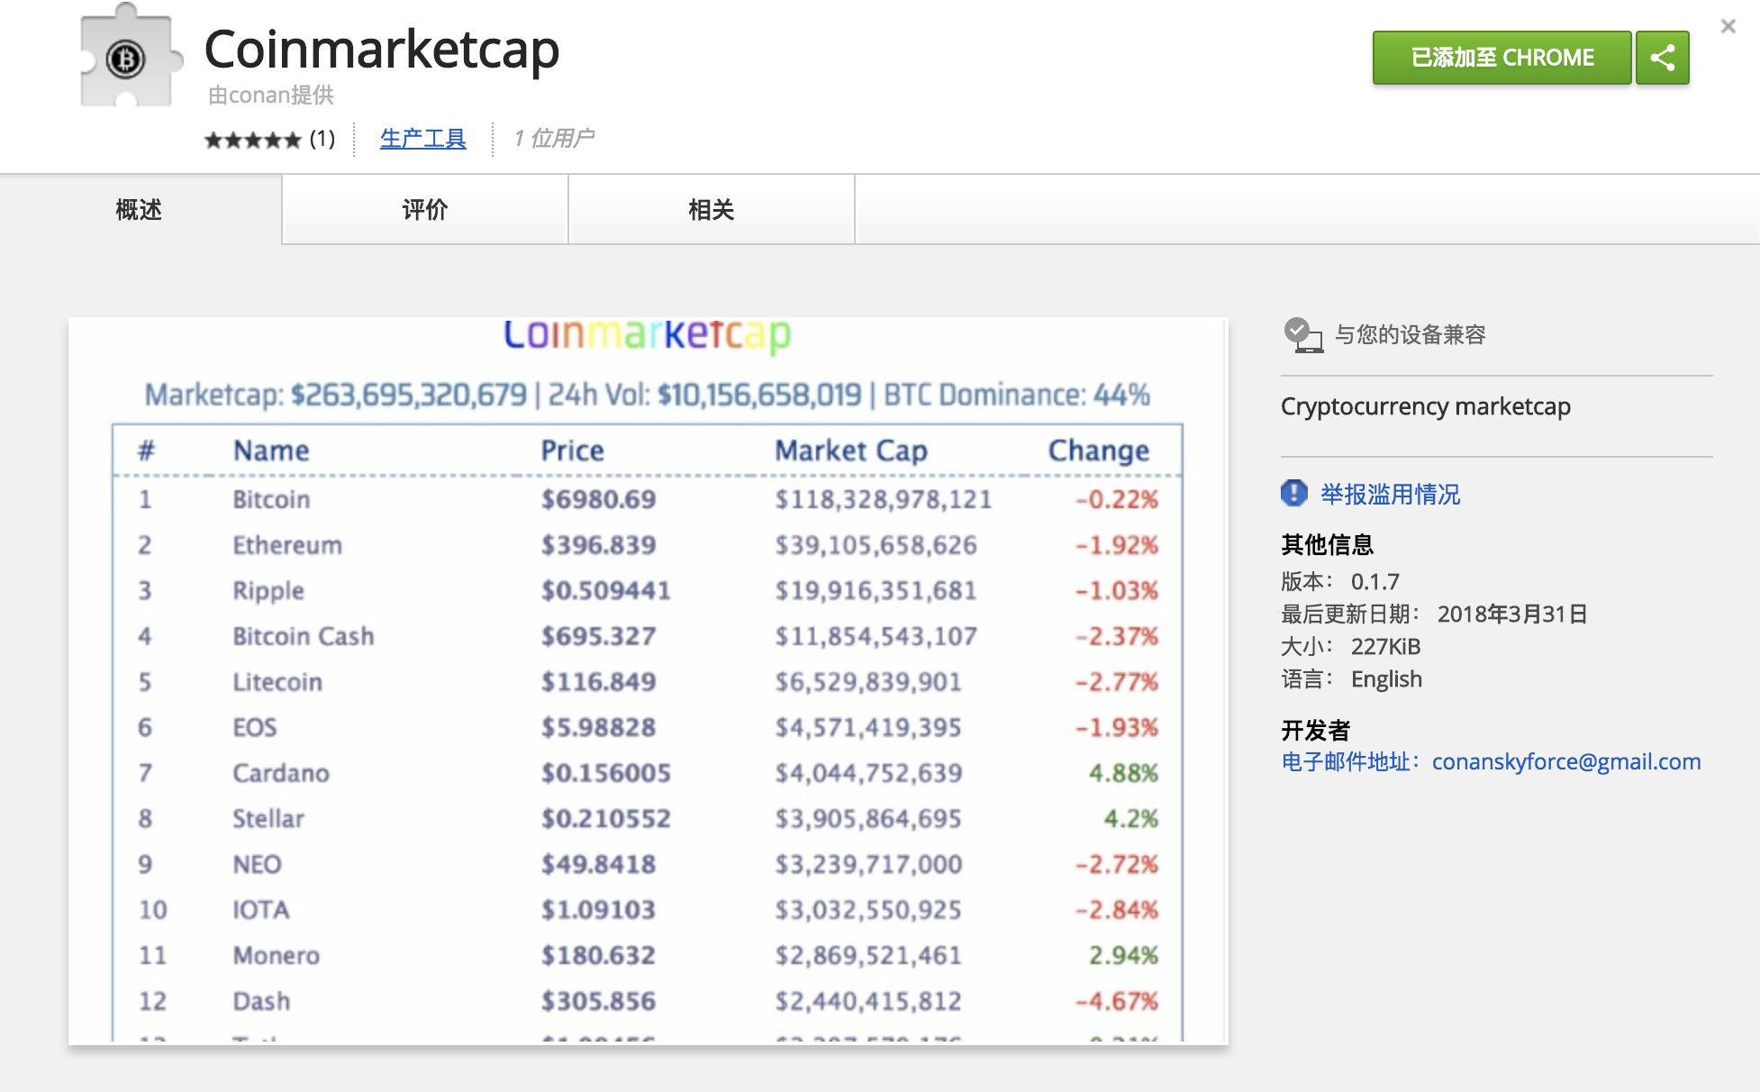1760x1092 pixels.
Task: Open the 相关 tab
Action: 711,210
